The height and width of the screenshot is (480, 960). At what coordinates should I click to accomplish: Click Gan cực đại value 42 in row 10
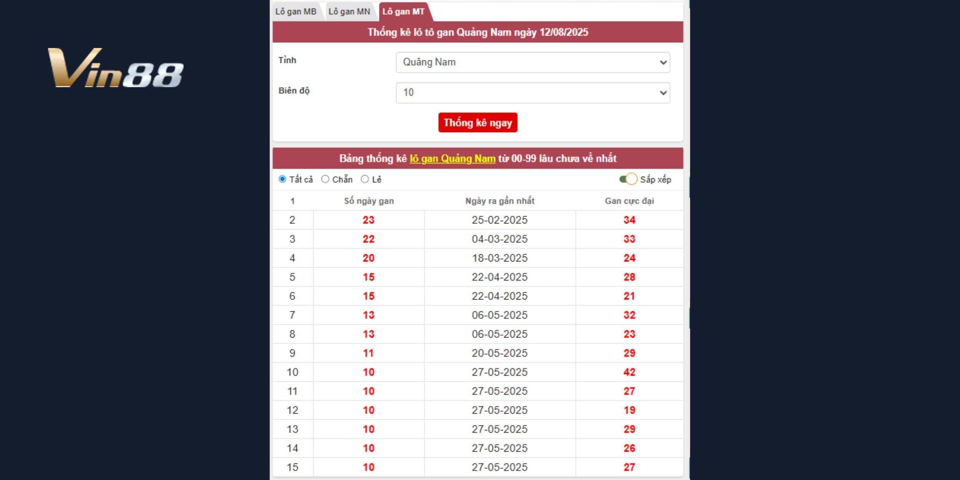[629, 372]
